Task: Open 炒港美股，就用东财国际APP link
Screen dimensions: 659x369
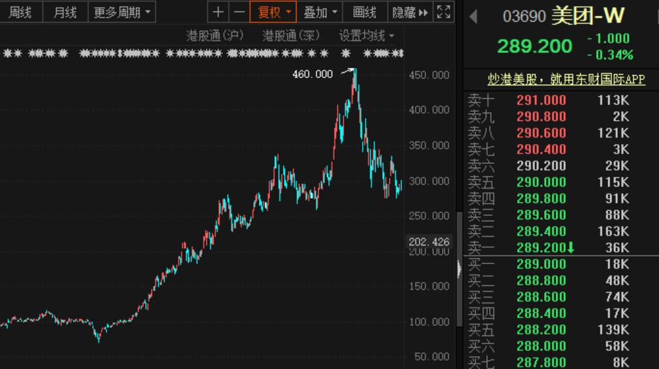Action: [566, 79]
